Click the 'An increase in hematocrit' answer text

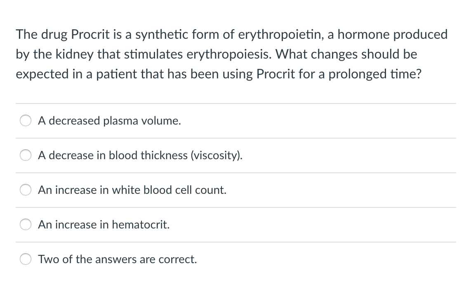coord(104,224)
